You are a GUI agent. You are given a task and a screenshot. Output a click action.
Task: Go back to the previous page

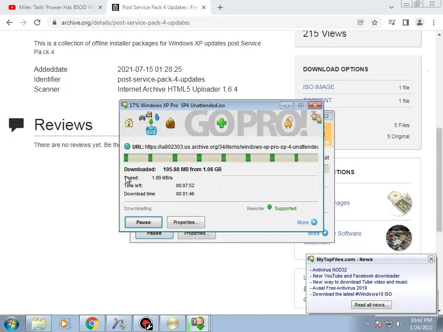pos(10,22)
